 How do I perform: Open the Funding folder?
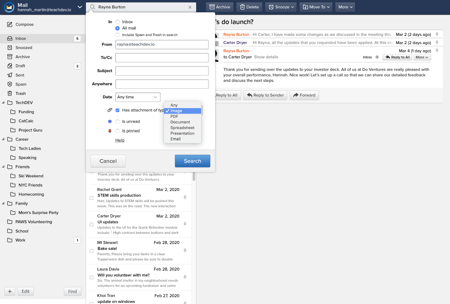[26, 112]
